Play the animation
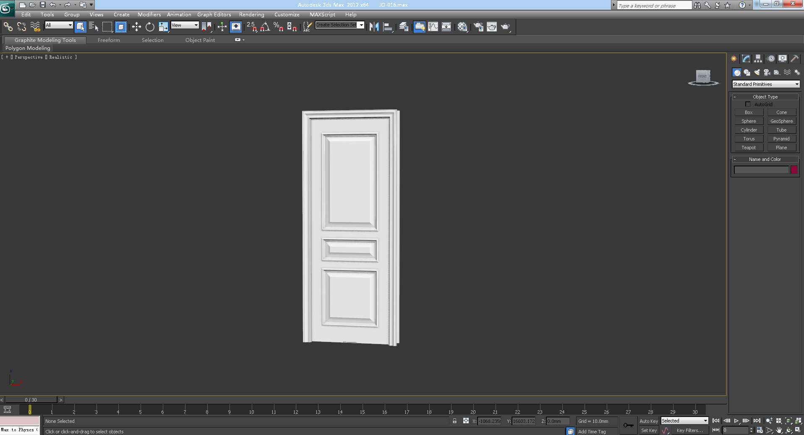Viewport: 804px width, 435px height. (x=736, y=421)
